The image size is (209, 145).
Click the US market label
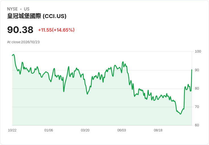coord(27,9)
